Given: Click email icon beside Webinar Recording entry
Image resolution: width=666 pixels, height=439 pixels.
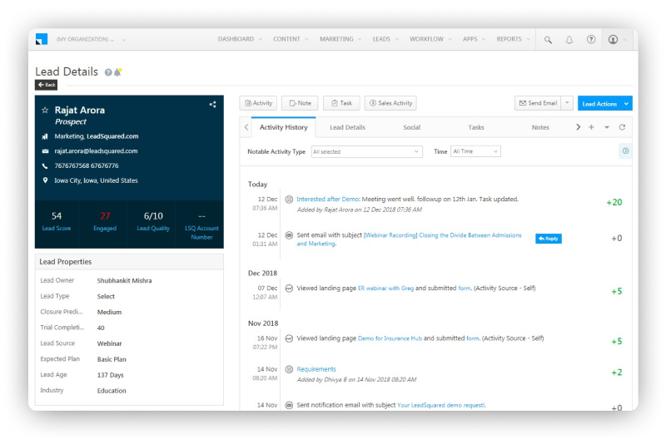Looking at the screenshot, I should pyautogui.click(x=289, y=235).
